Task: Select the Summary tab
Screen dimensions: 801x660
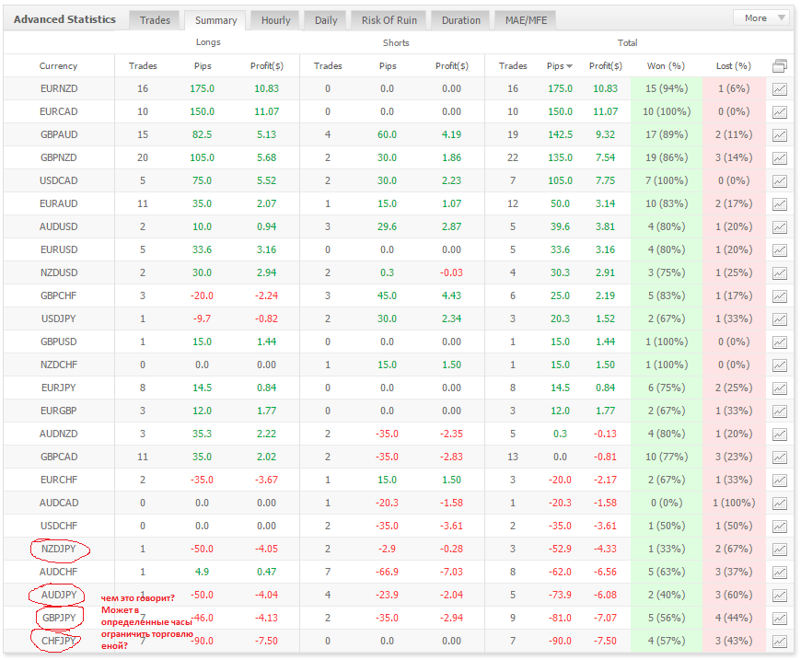Action: pos(215,20)
